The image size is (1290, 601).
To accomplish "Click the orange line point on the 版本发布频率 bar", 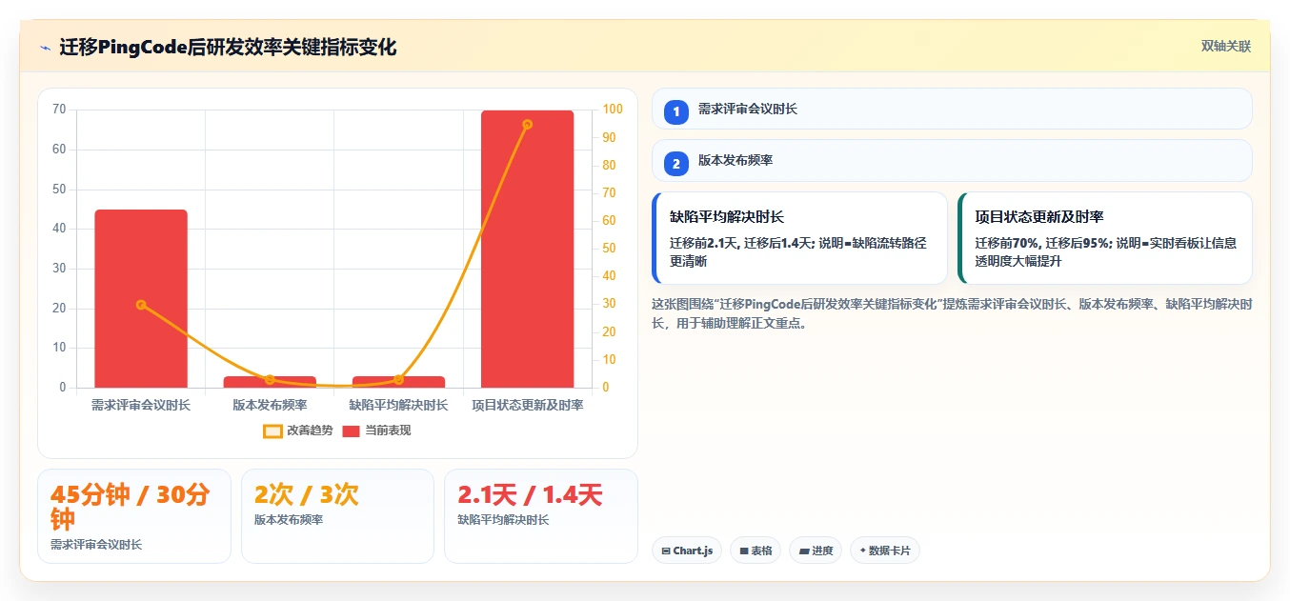I will coord(270,379).
